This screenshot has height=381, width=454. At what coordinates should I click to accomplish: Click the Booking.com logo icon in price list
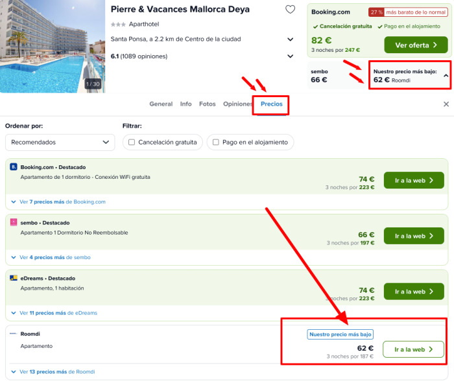(14, 167)
